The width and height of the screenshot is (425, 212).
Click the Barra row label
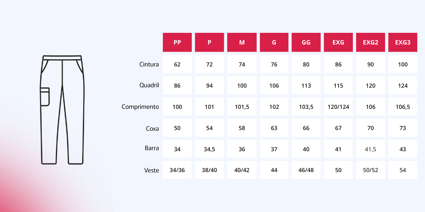152,149
